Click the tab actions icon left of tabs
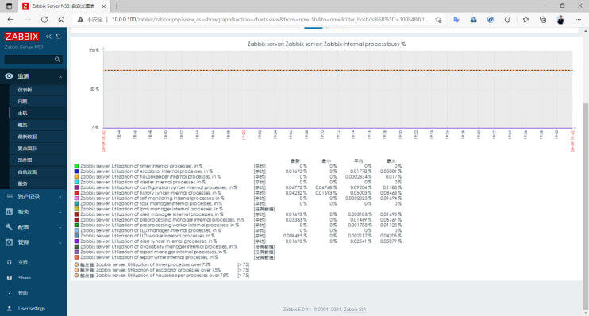Screen dimensions: 589x316 tap(9, 6)
